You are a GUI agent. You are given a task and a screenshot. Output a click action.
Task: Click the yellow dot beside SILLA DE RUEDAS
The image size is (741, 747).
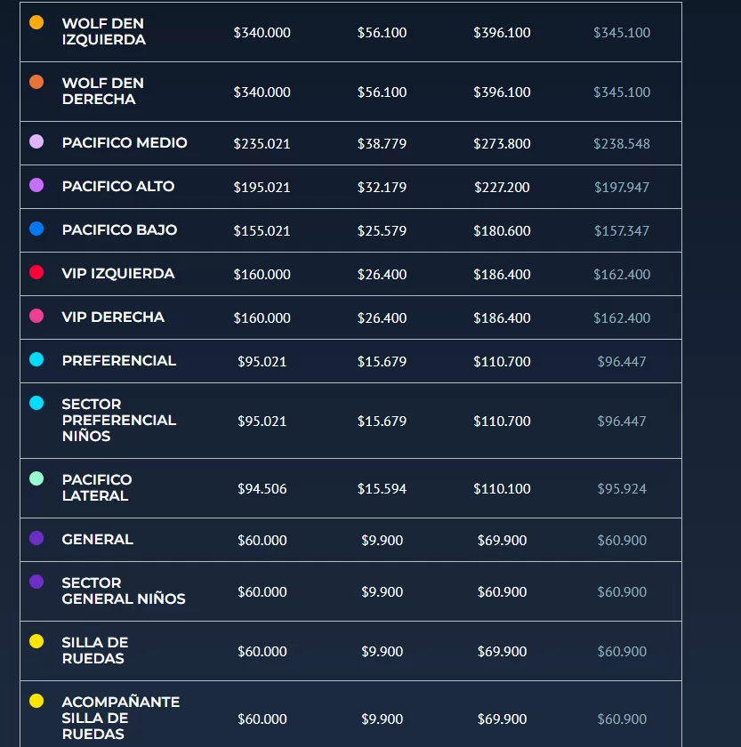pos(36,641)
